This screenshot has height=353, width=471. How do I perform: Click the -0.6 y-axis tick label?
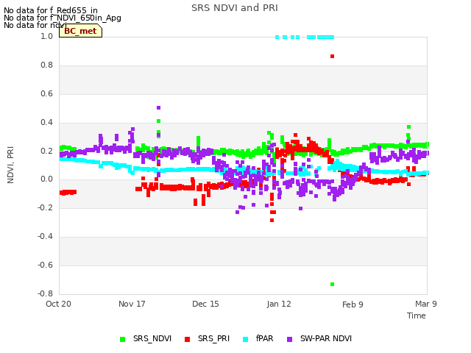point(46,265)
